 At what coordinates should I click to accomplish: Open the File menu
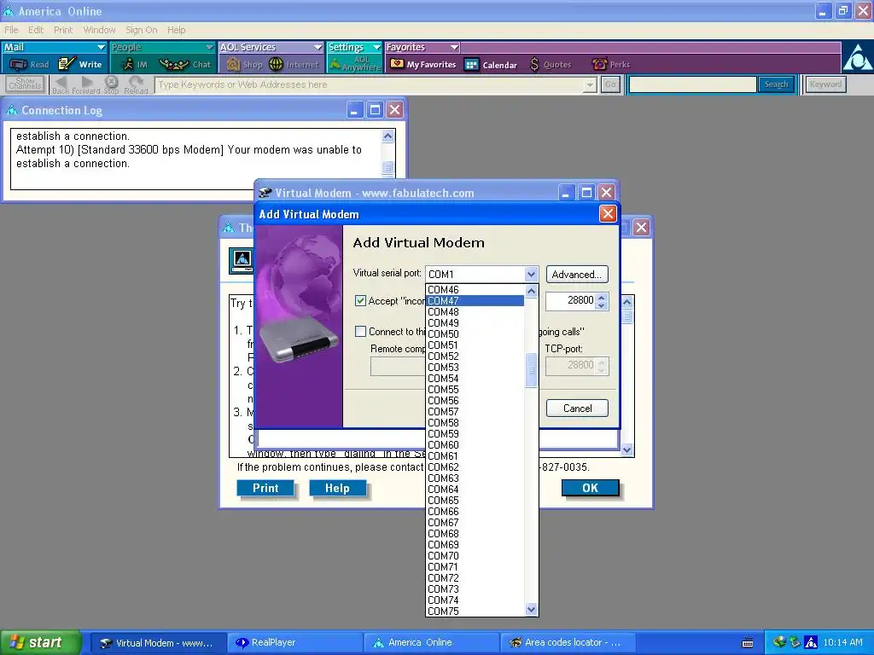11,30
